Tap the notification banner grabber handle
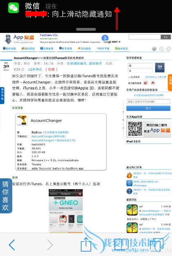172x256 pixels. tap(86, 30)
